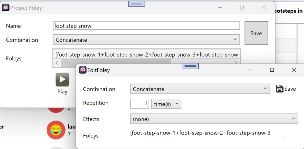Expand the Effects (none) dropdown
The image size is (304, 149).
click(x=214, y=119)
